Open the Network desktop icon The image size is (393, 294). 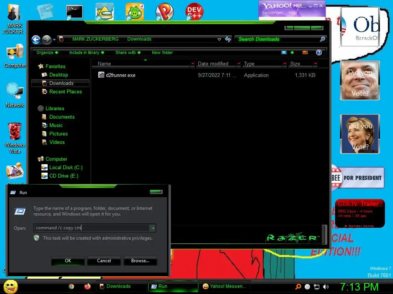[15, 95]
